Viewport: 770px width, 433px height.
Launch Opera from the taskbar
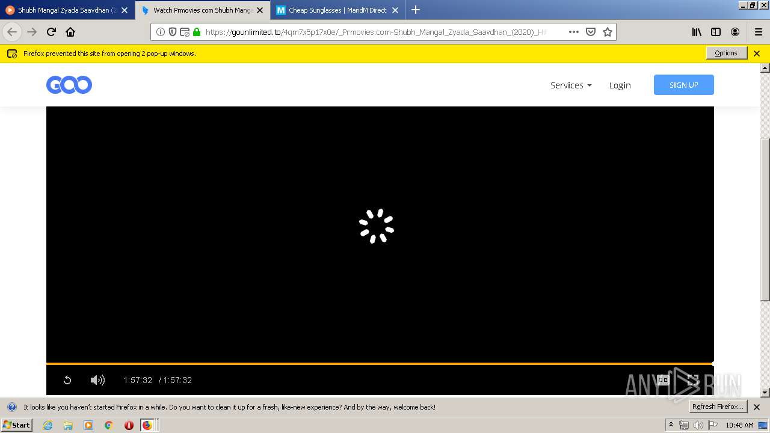tap(129, 425)
